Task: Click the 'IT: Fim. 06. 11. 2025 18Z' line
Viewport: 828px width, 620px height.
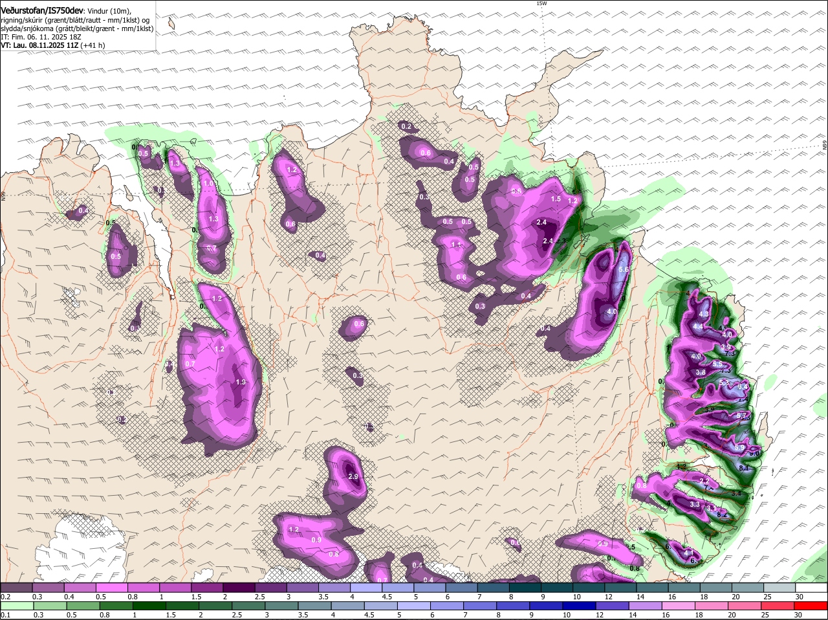Action: 42,37
